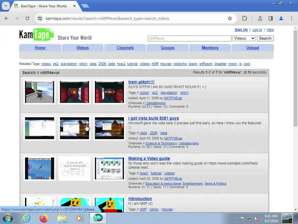Open the 'Introduction' video title
This screenshot has width=298, height=224.
(x=140, y=199)
